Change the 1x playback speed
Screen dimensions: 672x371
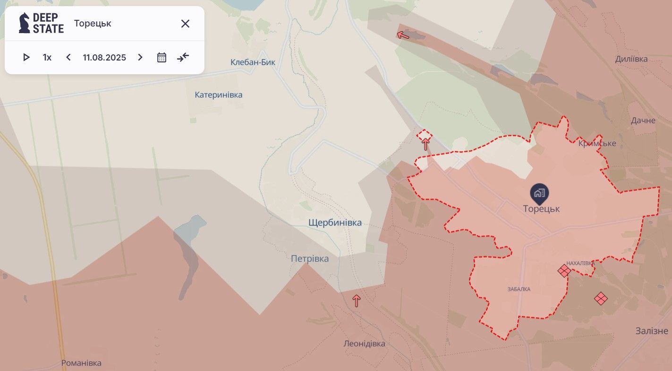click(47, 58)
